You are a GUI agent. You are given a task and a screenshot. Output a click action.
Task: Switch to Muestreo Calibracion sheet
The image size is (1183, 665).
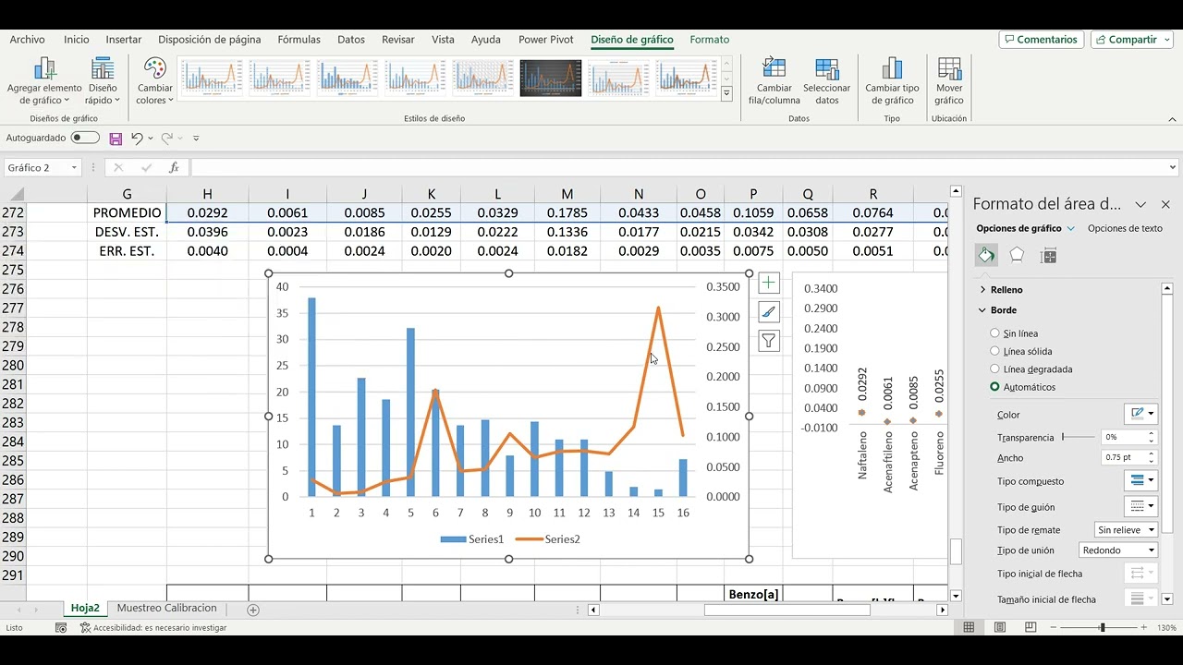167,608
